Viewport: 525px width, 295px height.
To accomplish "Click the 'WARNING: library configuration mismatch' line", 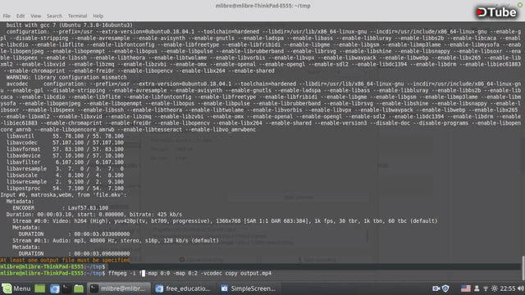I will [66, 77].
